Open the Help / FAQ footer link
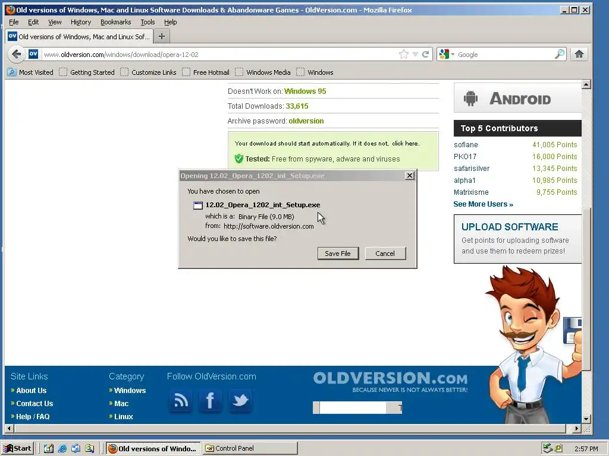The width and height of the screenshot is (609, 456). (33, 416)
